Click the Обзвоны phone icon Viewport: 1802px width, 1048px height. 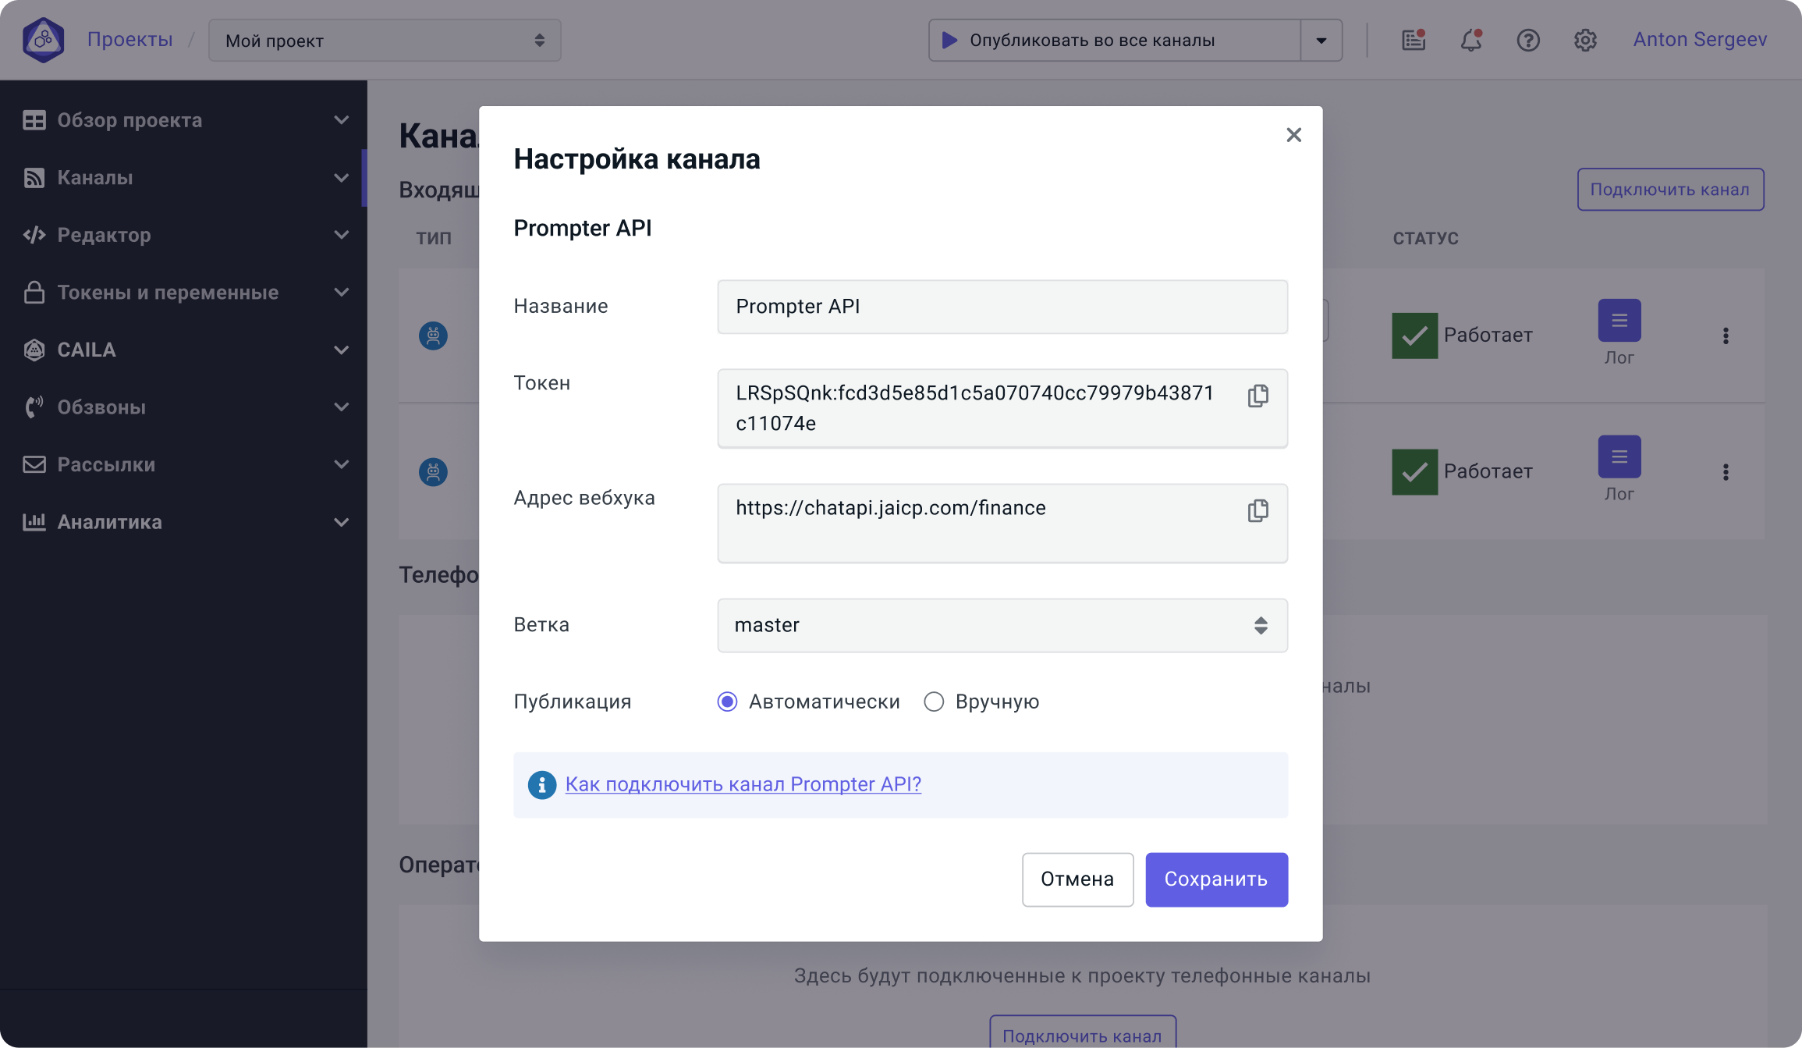34,407
